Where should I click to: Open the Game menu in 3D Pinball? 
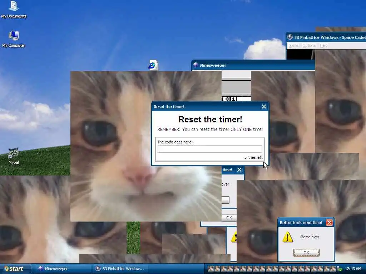click(x=293, y=45)
